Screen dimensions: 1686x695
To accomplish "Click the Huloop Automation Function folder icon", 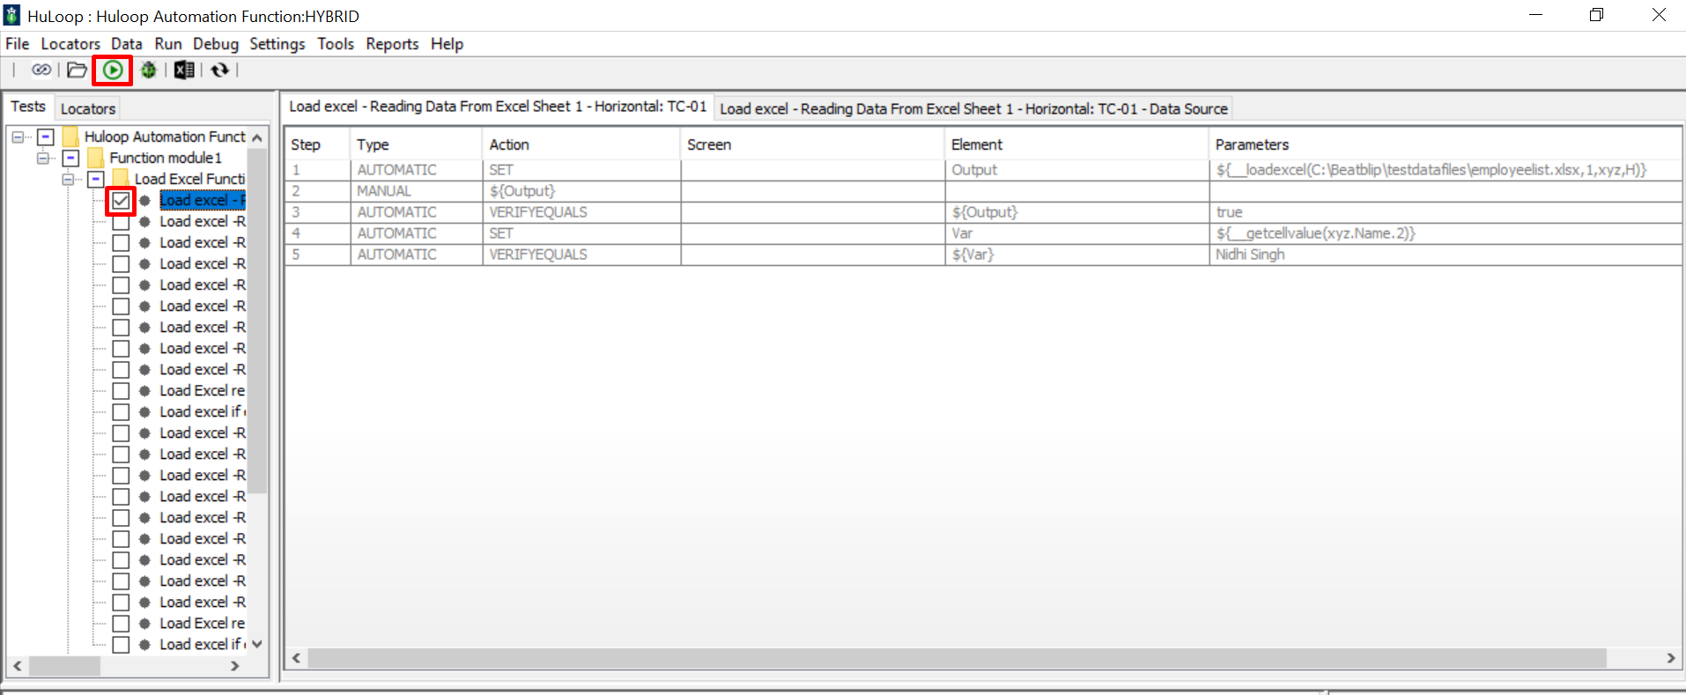I will (71, 137).
